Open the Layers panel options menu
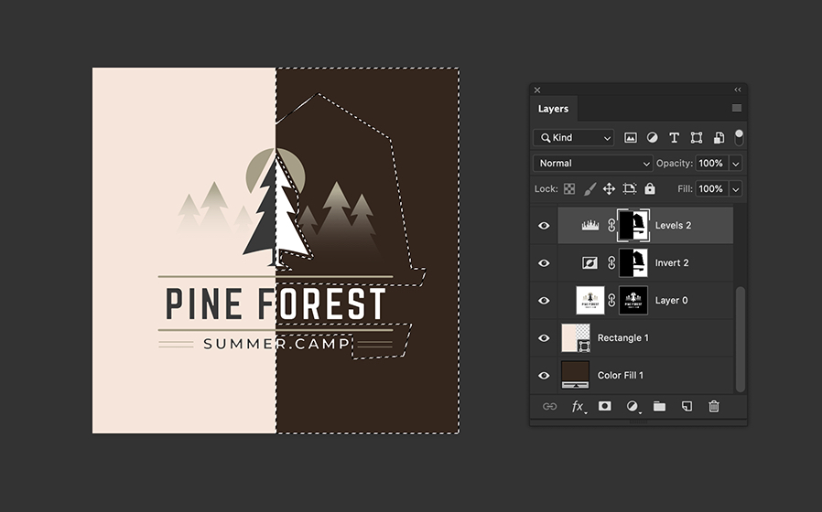Image resolution: width=822 pixels, height=512 pixels. click(737, 109)
